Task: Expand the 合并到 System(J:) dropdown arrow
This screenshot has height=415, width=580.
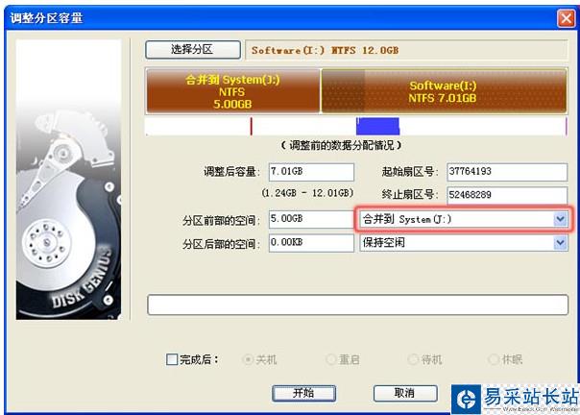Action: coord(561,219)
